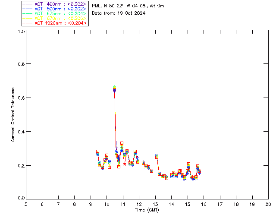276x221 pixels.
Task: Click the x-axis tick label '14'
Action: [172, 204]
